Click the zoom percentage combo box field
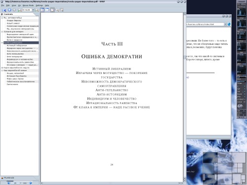The image size is (247, 185). [x=27, y=10]
